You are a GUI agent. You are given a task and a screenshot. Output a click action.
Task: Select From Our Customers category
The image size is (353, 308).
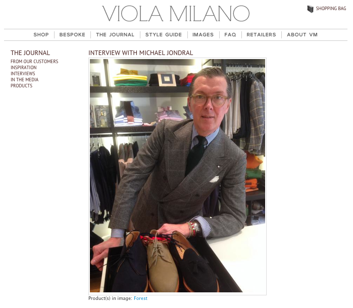click(x=34, y=62)
